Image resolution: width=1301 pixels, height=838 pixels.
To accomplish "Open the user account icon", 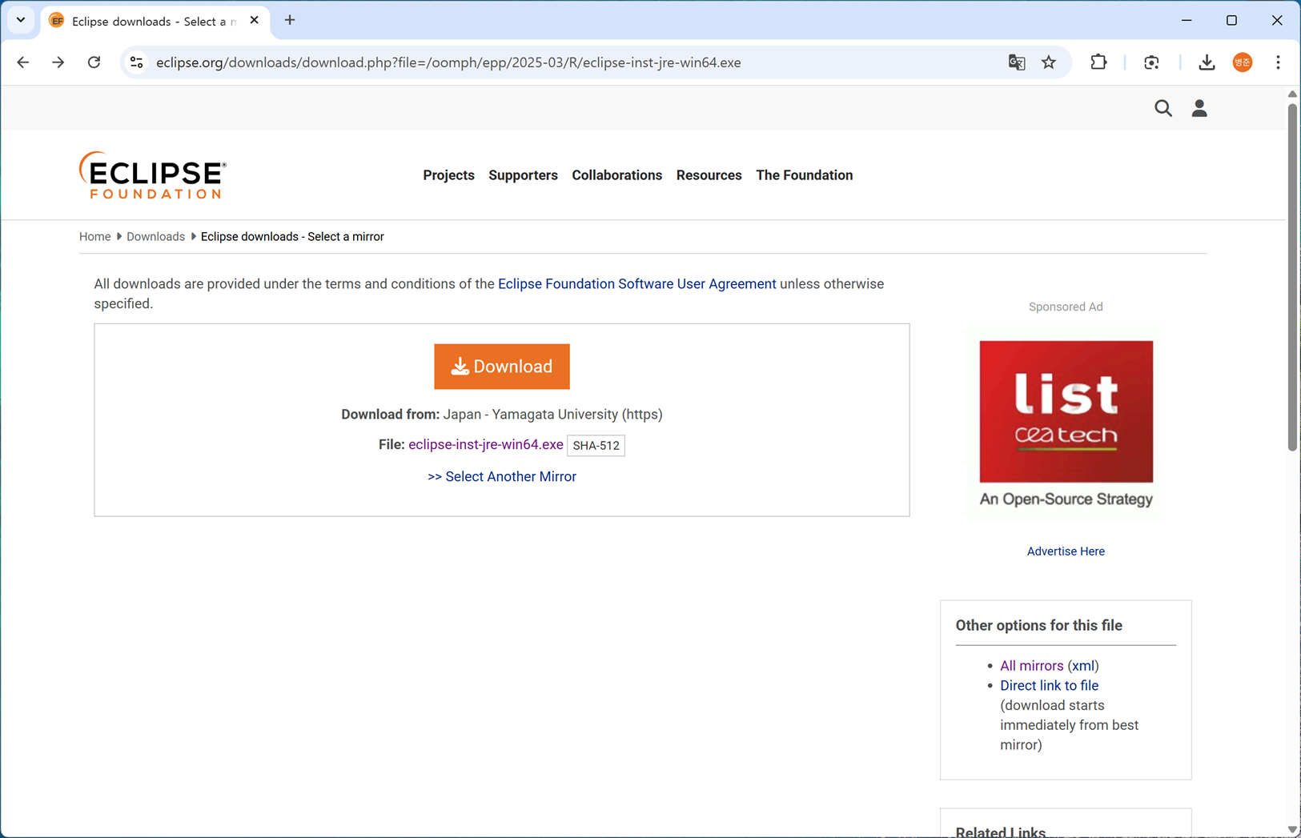I will coord(1199,108).
